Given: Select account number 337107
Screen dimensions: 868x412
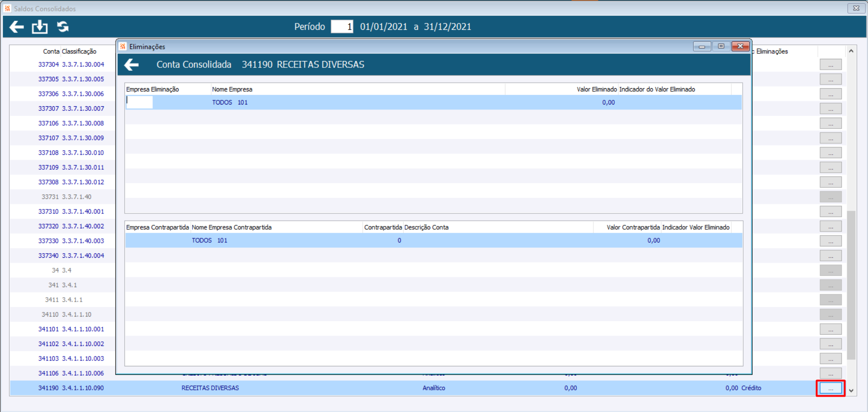Looking at the screenshot, I should pos(48,138).
